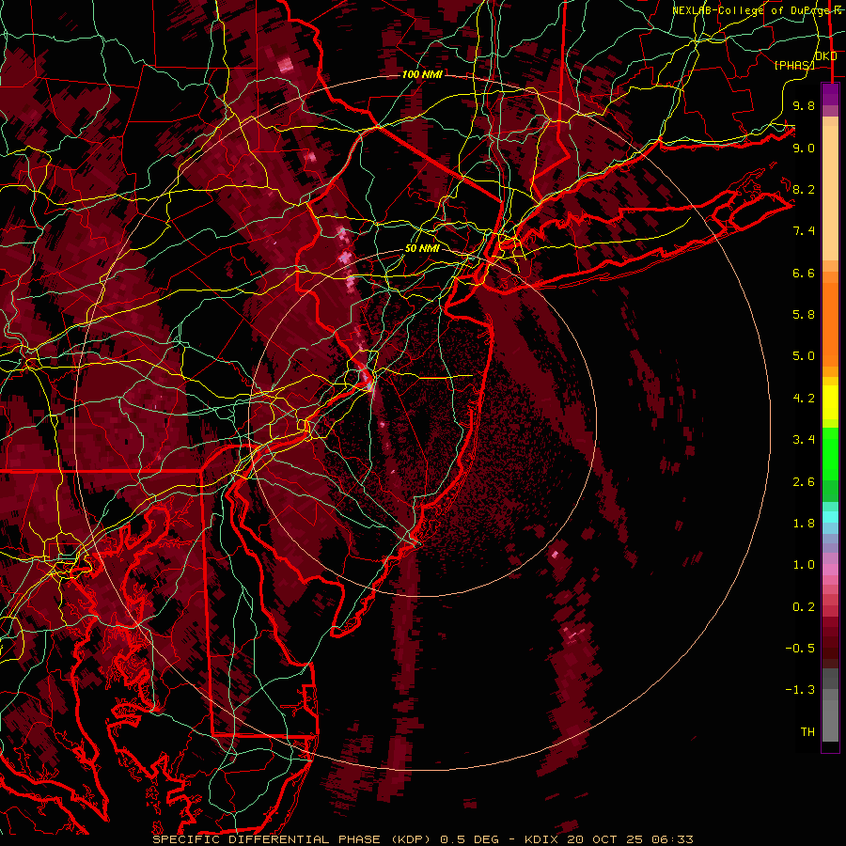846x846 pixels.
Task: Click the 0.2 value on the color scale
Action: click(x=804, y=607)
